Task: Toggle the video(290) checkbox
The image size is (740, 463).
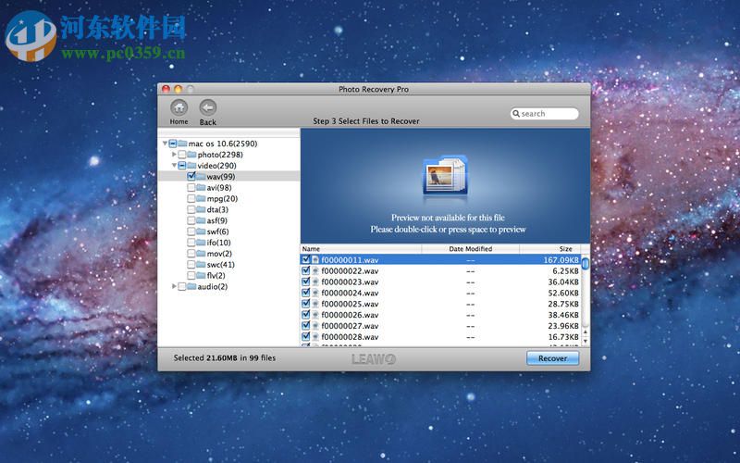Action: click(182, 166)
